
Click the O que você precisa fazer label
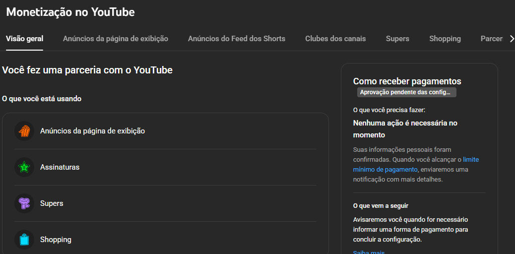pyautogui.click(x=389, y=110)
